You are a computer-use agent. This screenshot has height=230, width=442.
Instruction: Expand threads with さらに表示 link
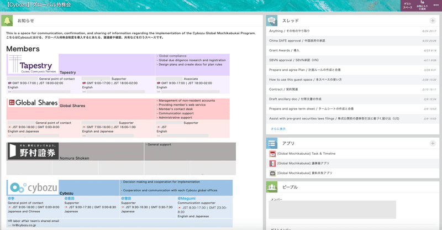[278, 129]
